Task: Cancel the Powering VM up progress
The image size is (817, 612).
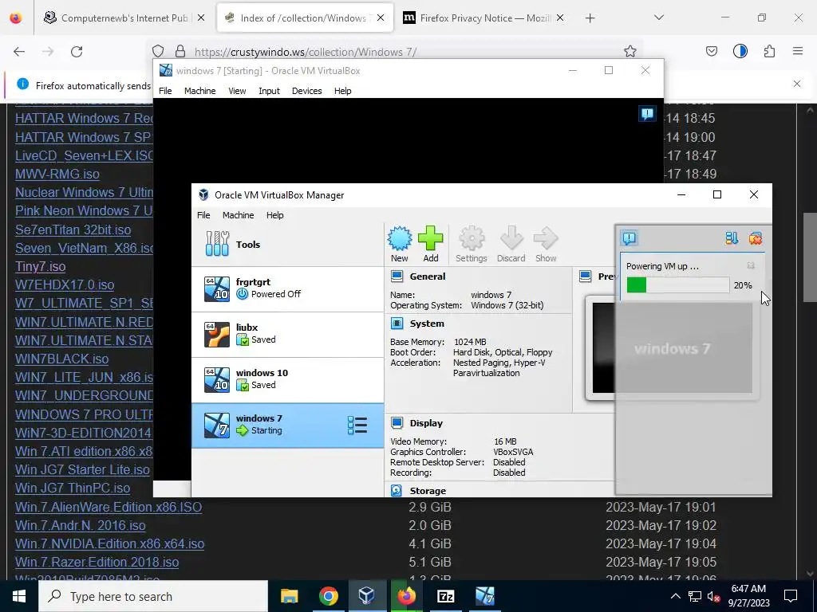Action: point(751,265)
